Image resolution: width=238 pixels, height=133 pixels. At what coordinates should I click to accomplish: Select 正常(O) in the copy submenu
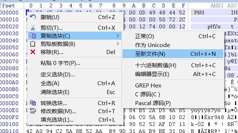[x=173, y=36]
